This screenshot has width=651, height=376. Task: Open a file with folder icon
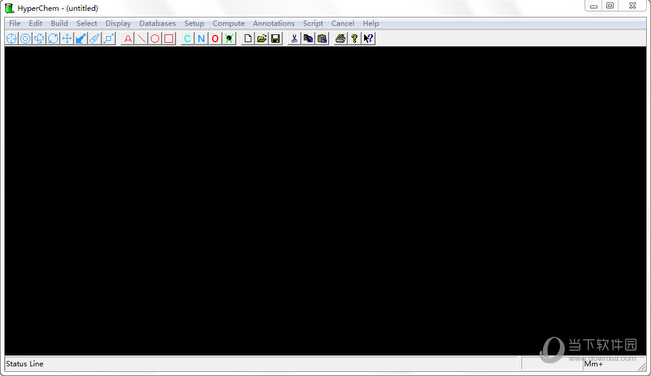click(262, 39)
